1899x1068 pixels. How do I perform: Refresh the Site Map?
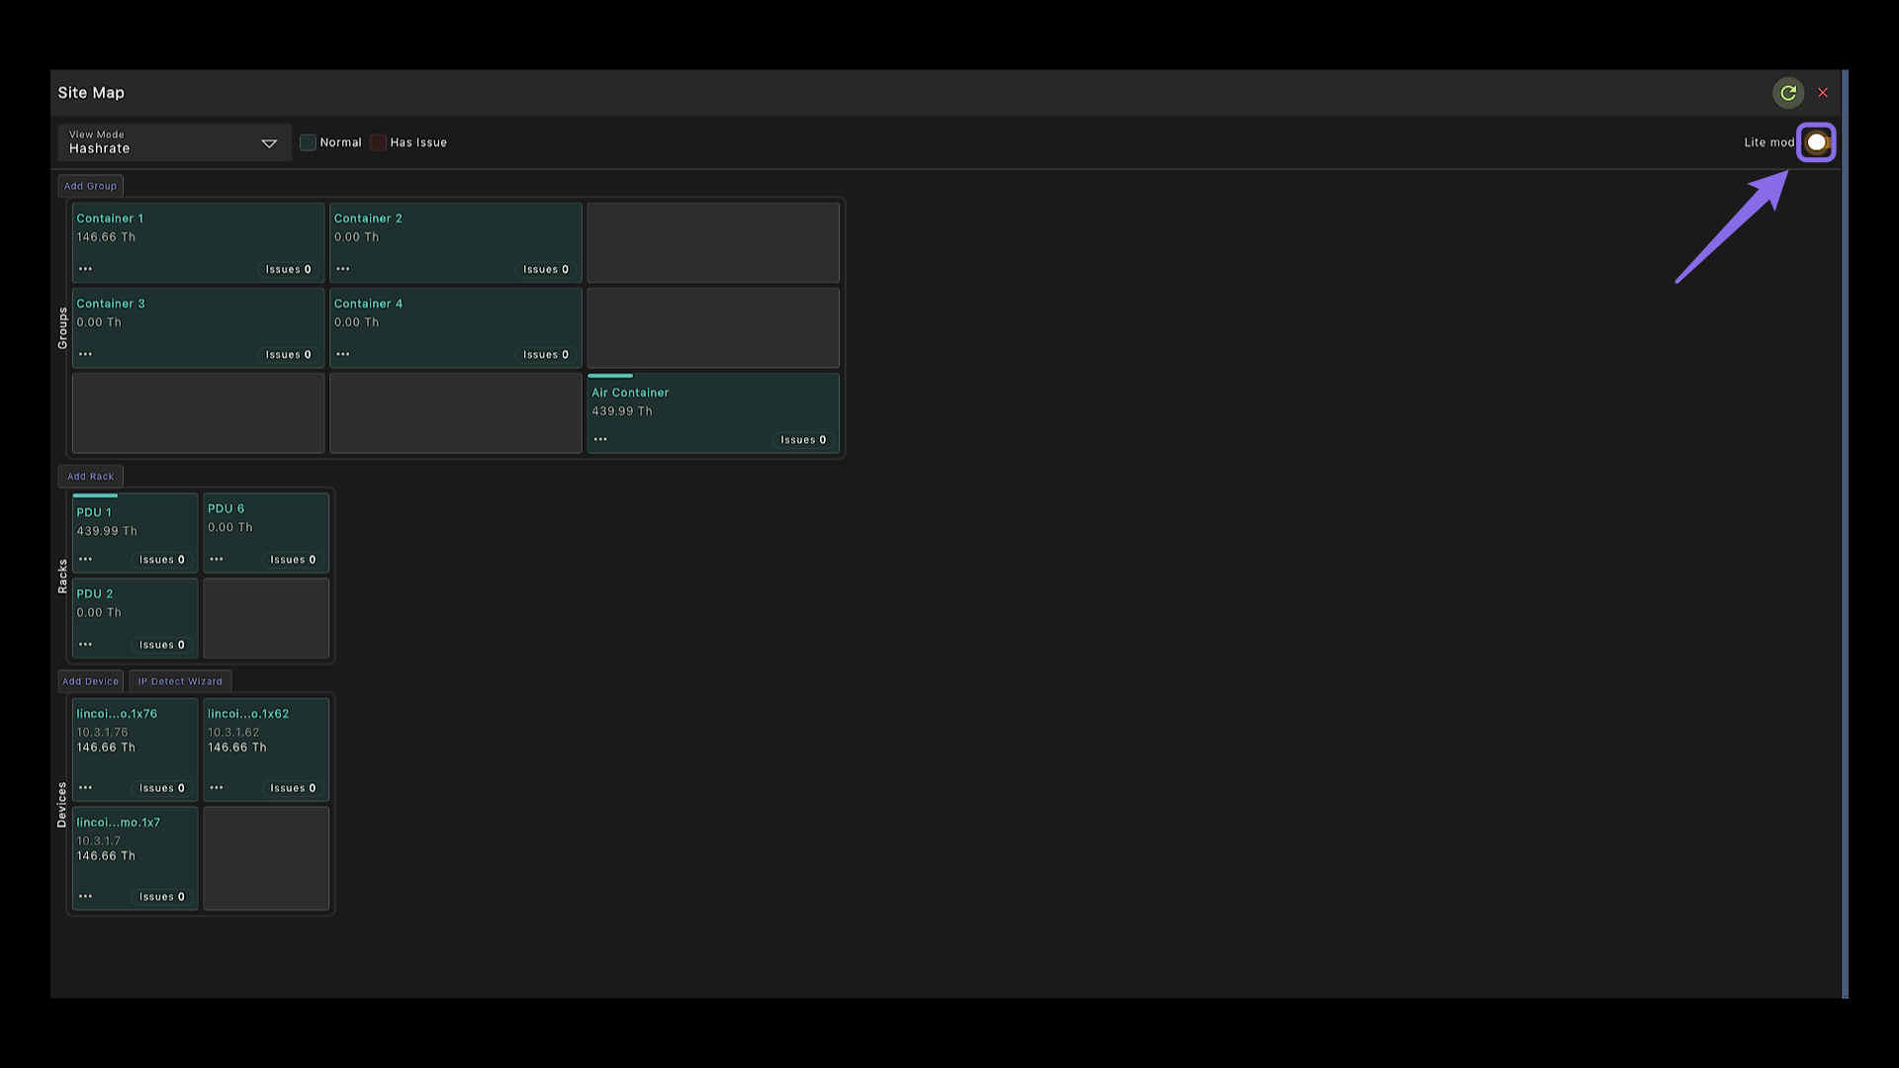tap(1788, 93)
